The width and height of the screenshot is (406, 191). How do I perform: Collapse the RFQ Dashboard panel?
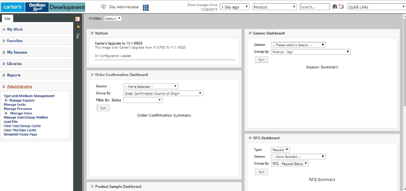[250, 138]
